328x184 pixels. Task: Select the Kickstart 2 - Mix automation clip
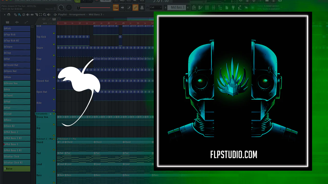point(105,139)
